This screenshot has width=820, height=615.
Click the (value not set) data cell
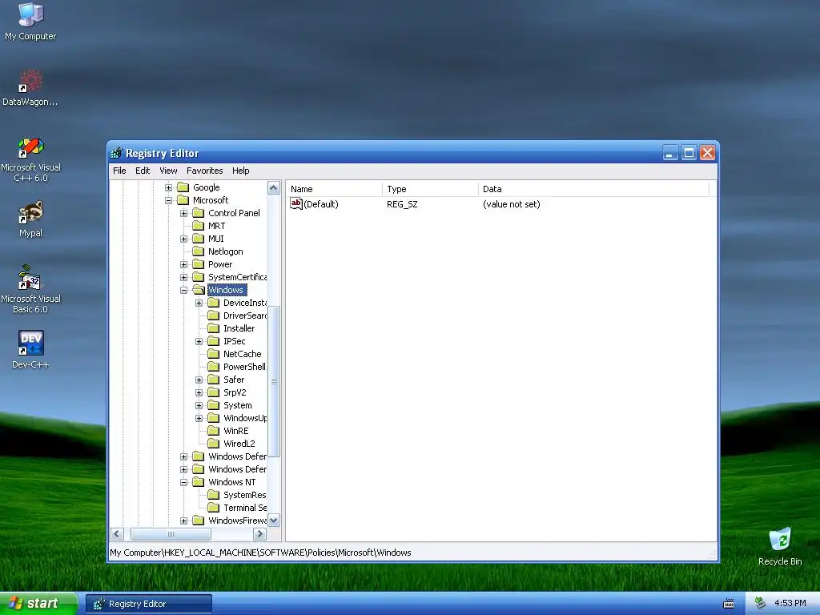(x=512, y=204)
